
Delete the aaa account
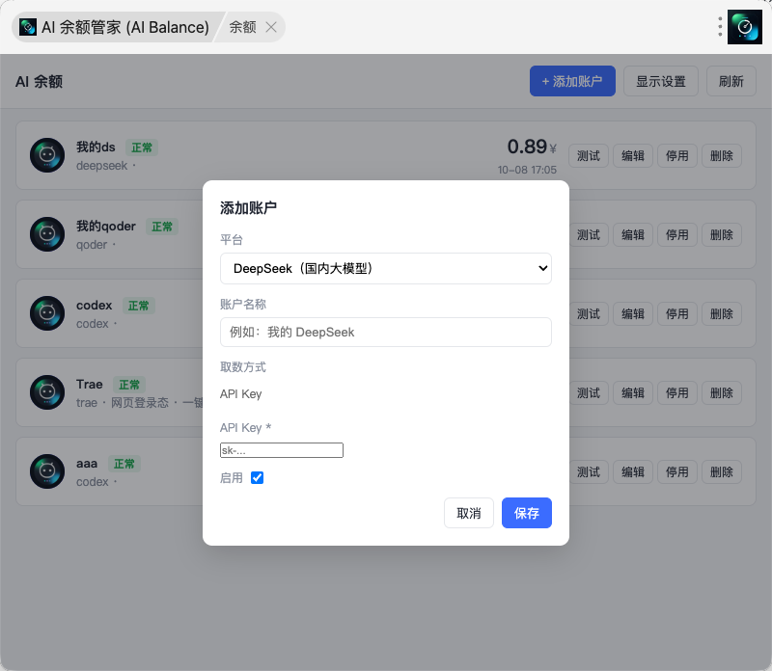click(721, 472)
